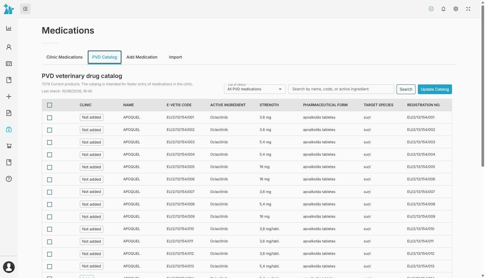This screenshot has width=485, height=278.
Task: Open notifications bell icon
Action: (443, 9)
